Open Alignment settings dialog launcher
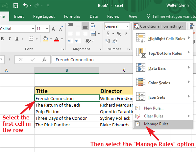 pyautogui.click(x=100, y=49)
